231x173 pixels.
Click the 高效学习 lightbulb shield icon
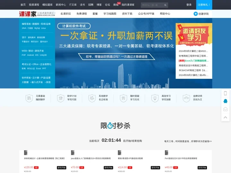155,98
